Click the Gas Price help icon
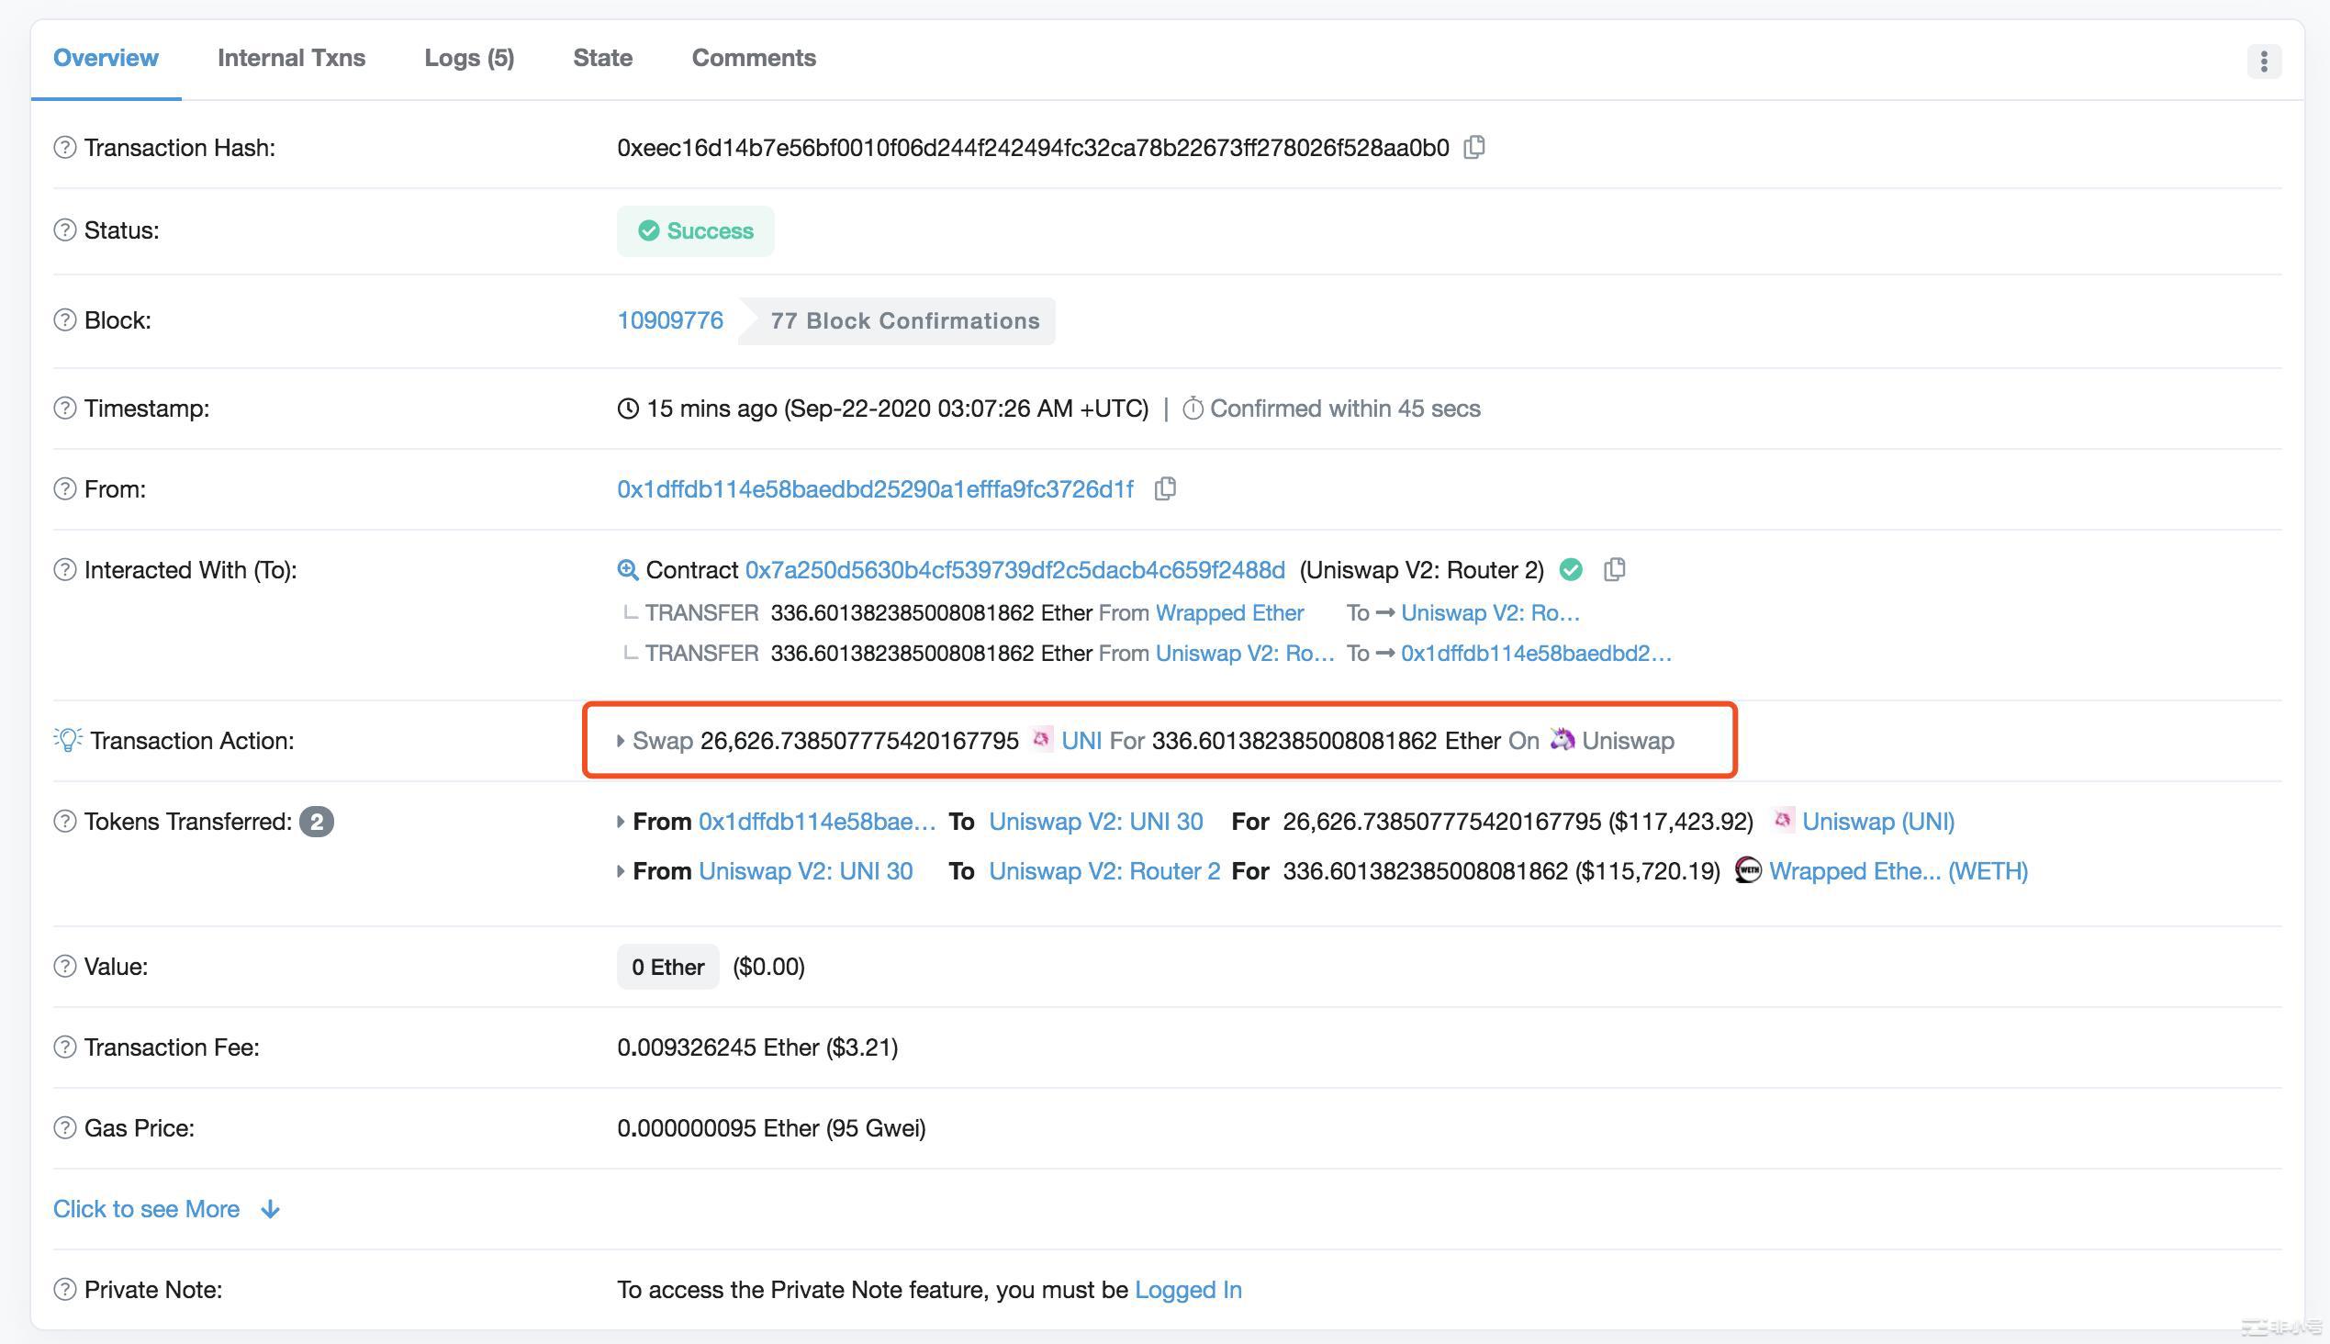The image size is (2330, 1344). pos(64,1128)
